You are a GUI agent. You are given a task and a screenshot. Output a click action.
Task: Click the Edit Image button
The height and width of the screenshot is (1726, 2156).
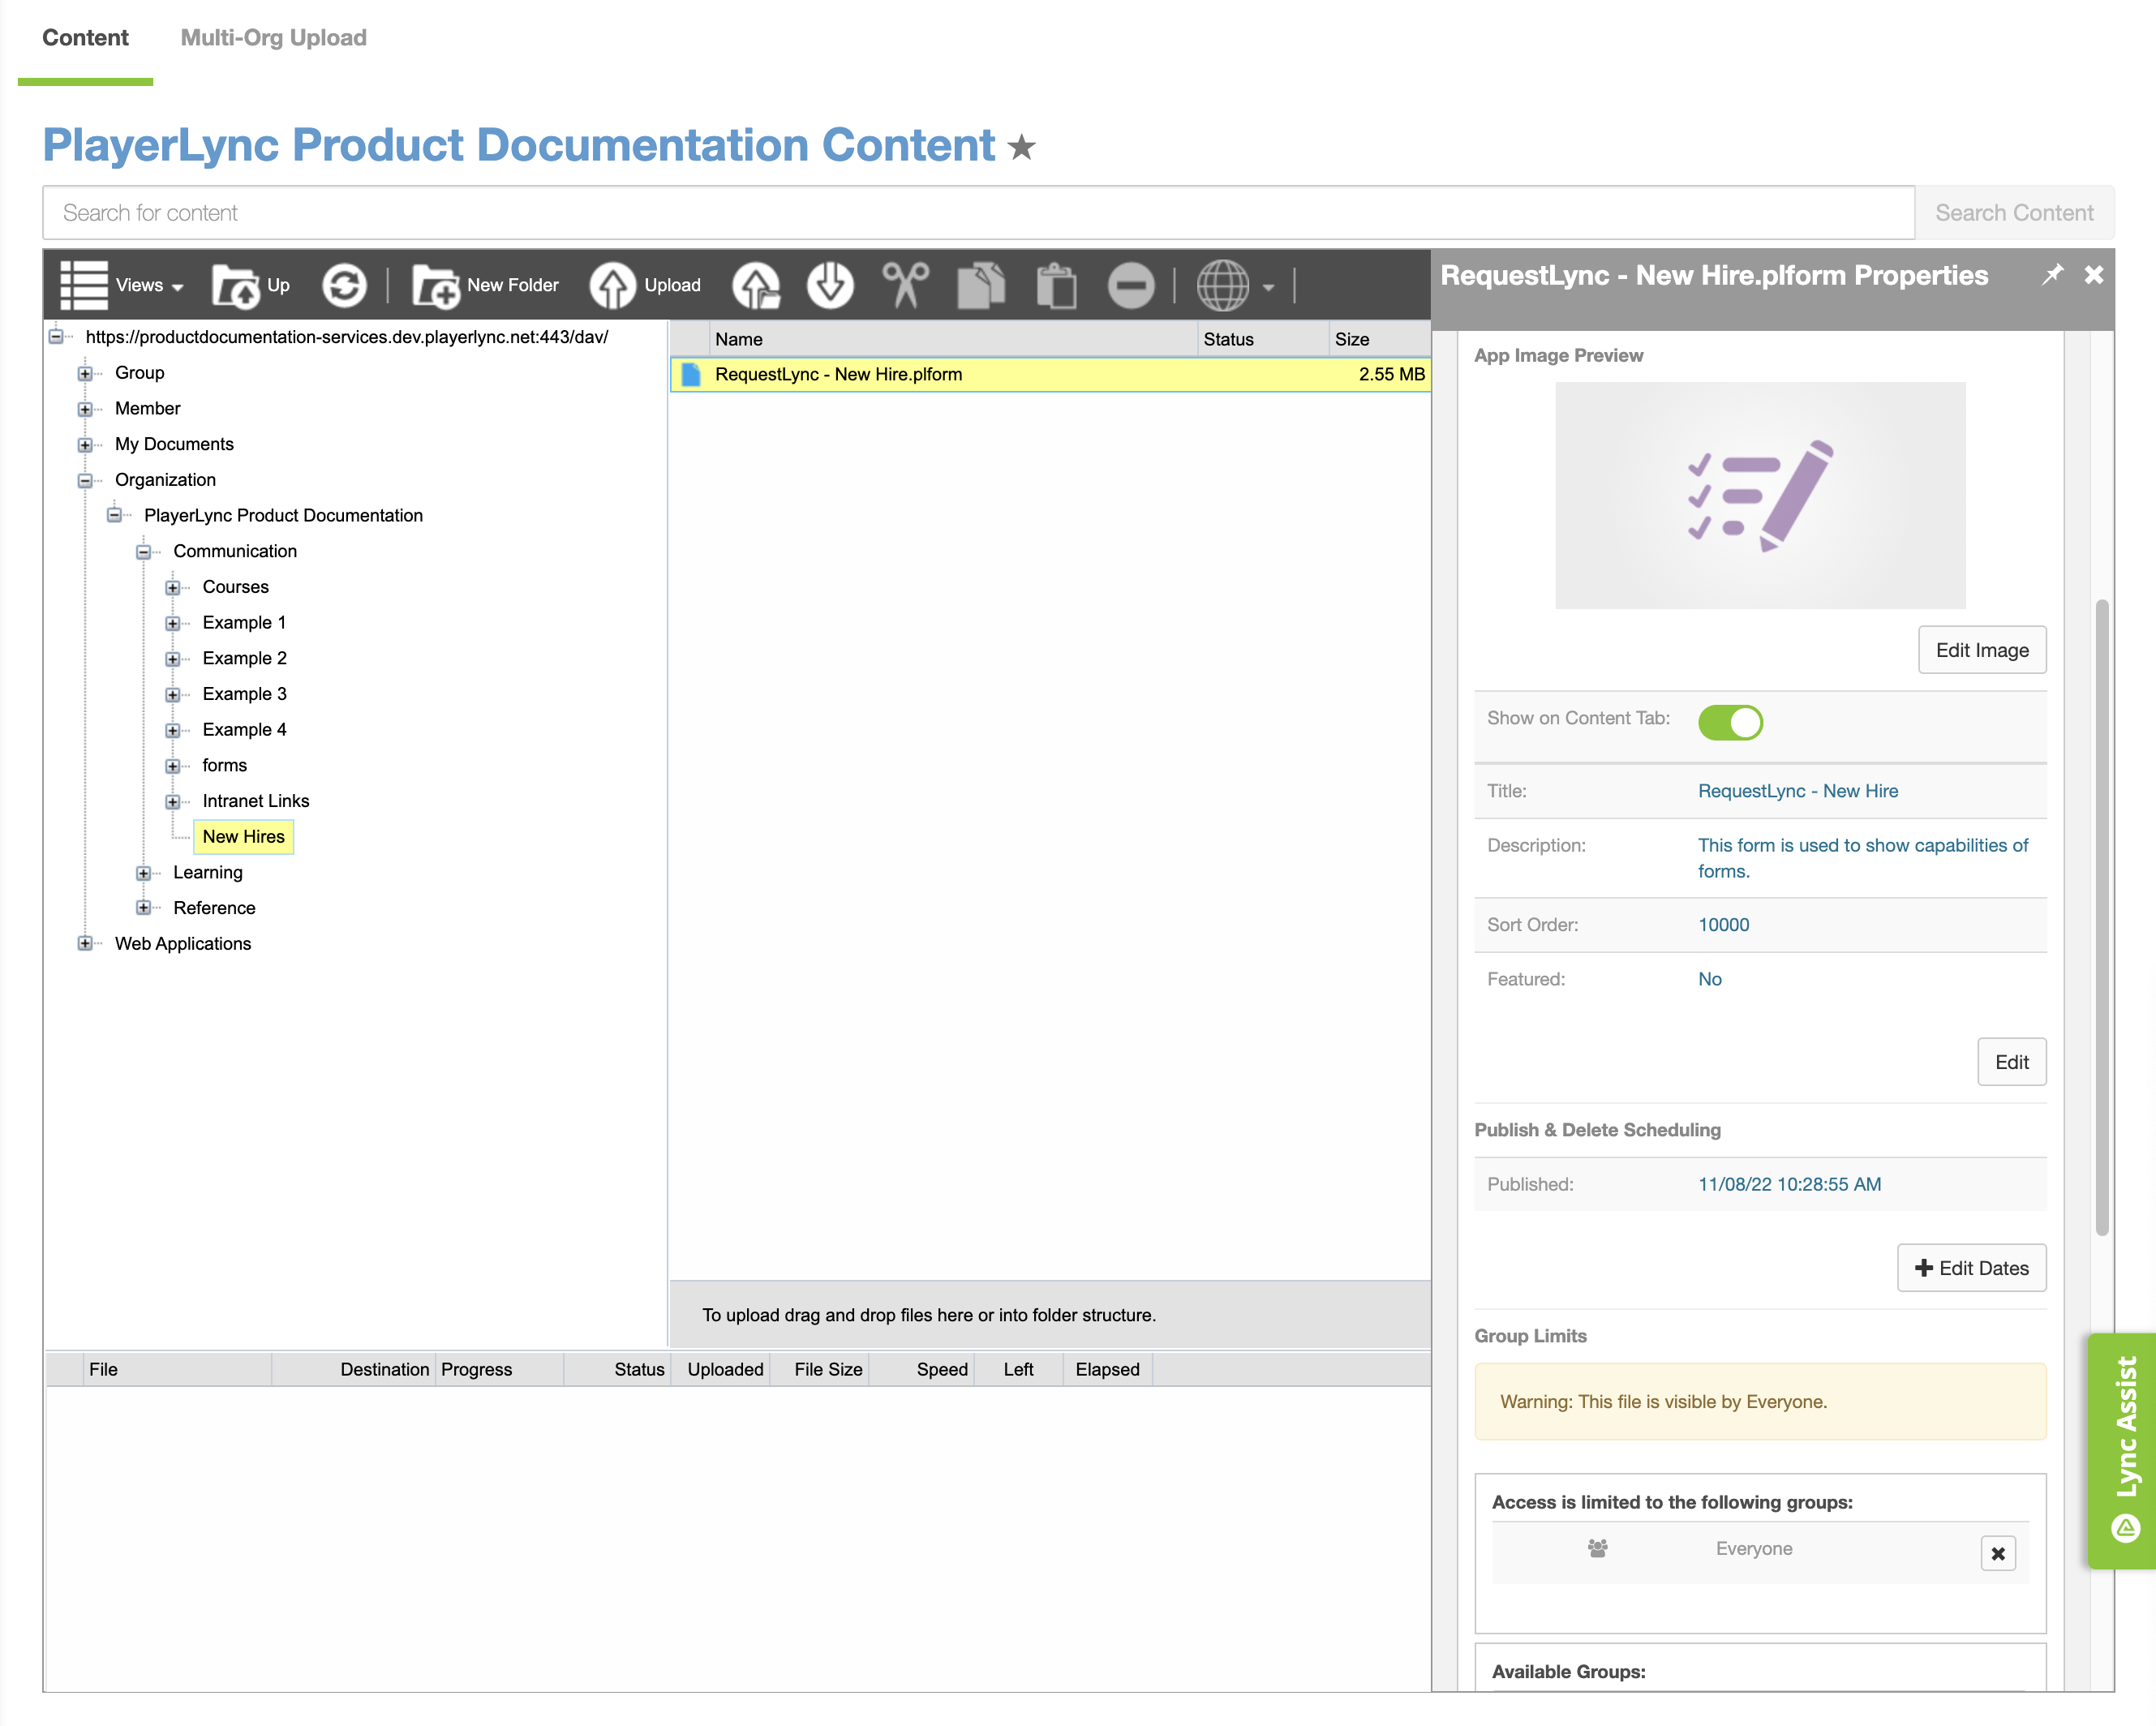[1981, 650]
